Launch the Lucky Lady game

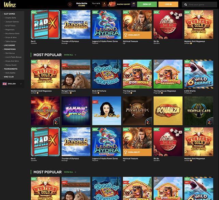pyautogui.click(x=107, y=111)
